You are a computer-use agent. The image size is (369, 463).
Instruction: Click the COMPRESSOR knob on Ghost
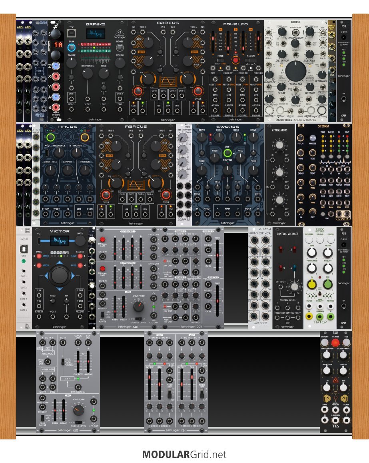tap(296, 45)
